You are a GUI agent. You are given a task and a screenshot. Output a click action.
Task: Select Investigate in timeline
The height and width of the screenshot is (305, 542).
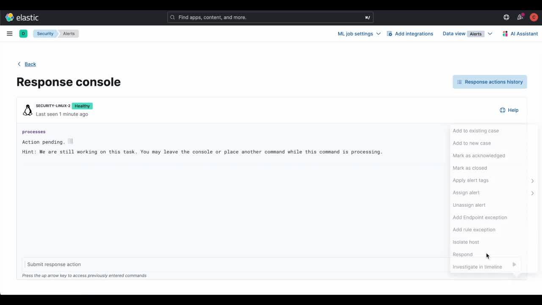pos(477,267)
